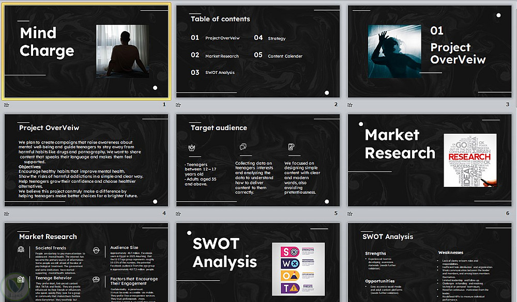Select slide 4 with Project OverVeiw text

pos(86,161)
